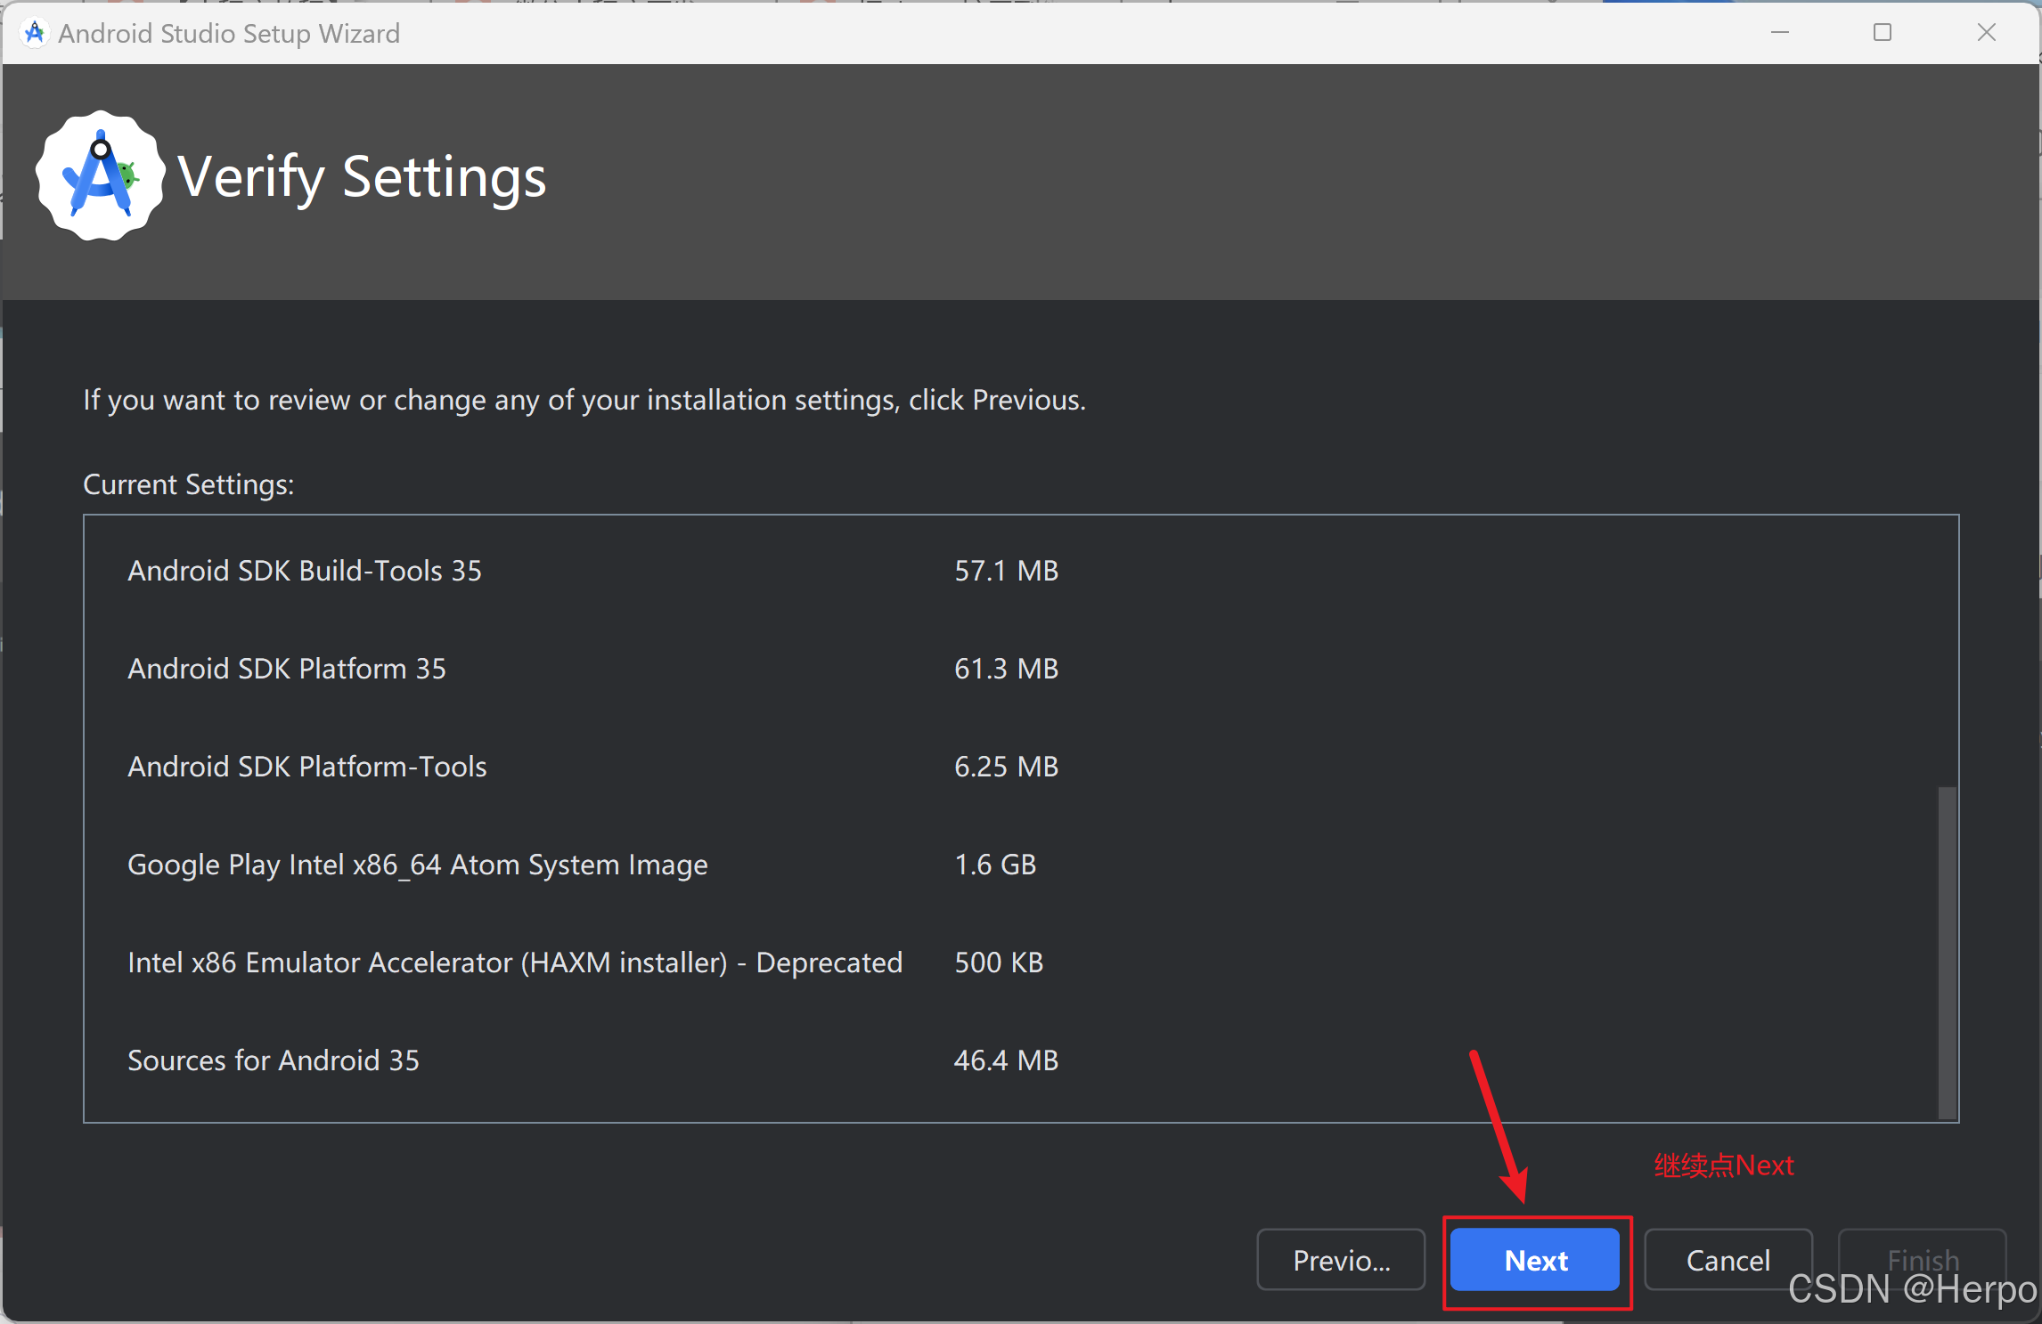Click the Verify Settings heading
This screenshot has width=2042, height=1324.
[362, 177]
